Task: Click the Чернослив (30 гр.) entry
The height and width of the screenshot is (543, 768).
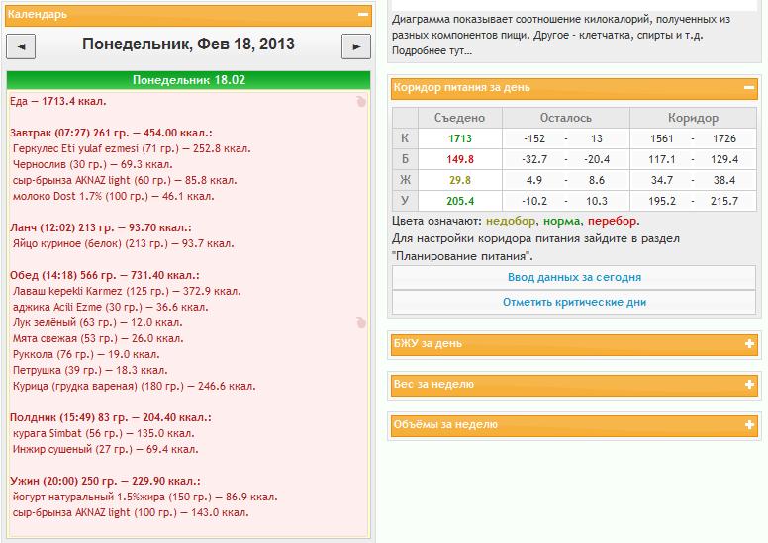Action: tap(93, 164)
